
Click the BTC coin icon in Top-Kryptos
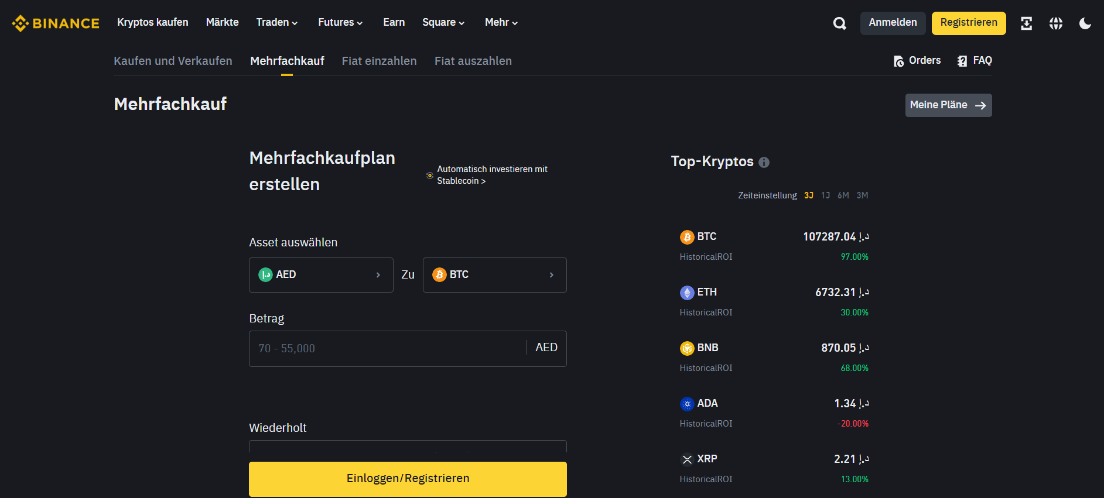pos(687,237)
